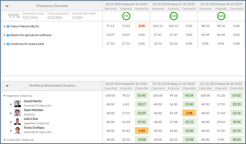246x144 pixels.
Task: Click Travis Orellana's profile photo
Action: [17, 130]
